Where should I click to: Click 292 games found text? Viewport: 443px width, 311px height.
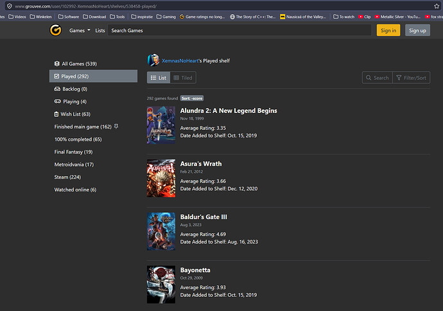(162, 98)
